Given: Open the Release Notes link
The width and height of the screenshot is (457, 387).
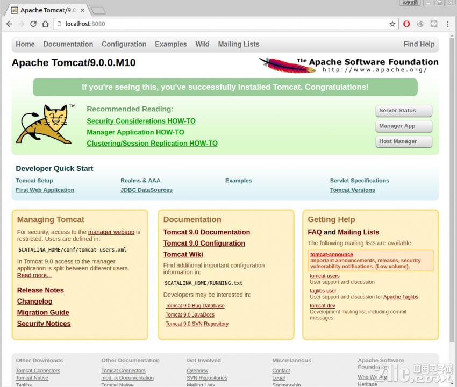Looking at the screenshot, I should [x=40, y=290].
